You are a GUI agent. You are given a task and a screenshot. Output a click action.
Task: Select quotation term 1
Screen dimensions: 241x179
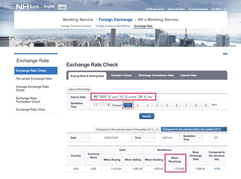(x=128, y=105)
